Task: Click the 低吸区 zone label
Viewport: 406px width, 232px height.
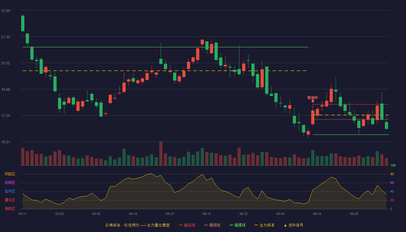Action: click(x=10, y=209)
